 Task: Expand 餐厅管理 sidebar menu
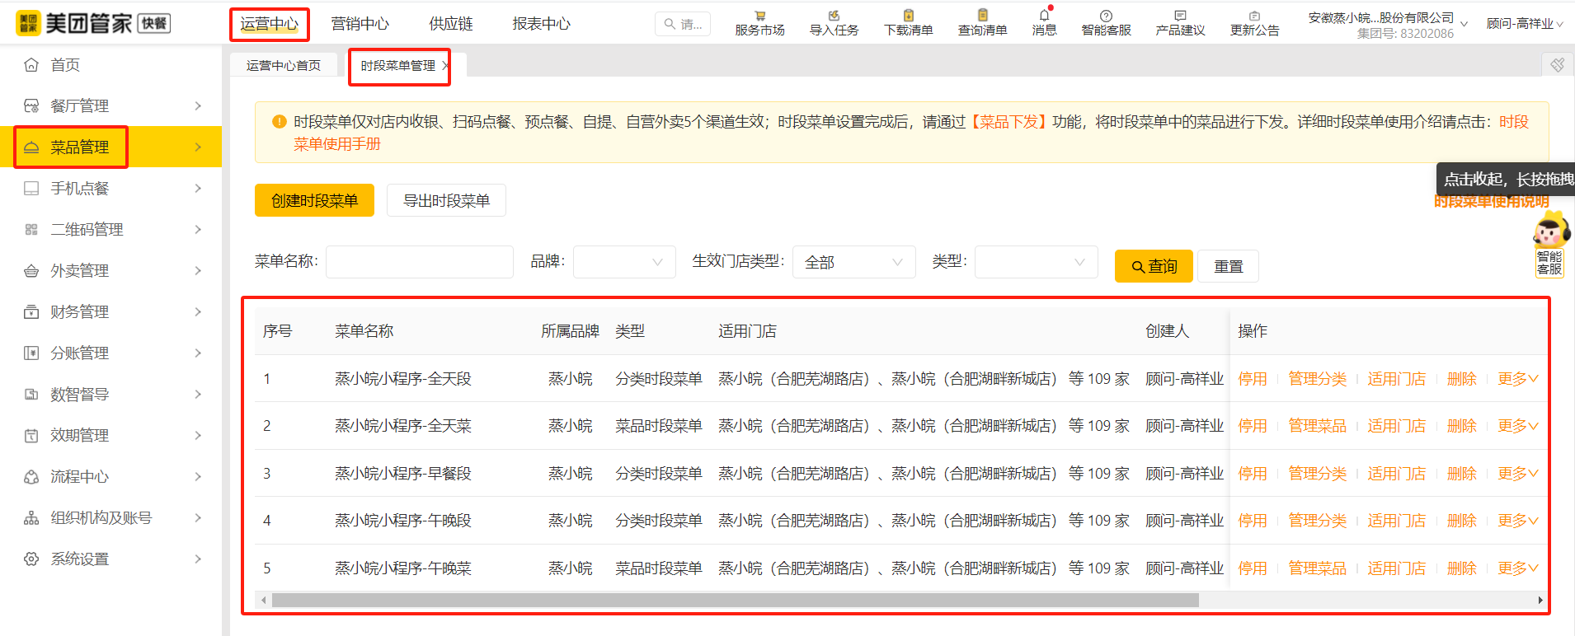[110, 105]
